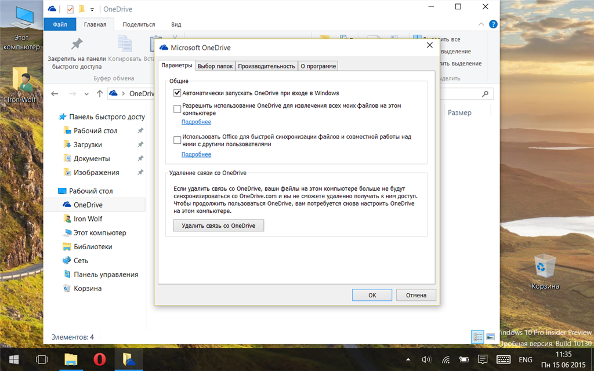Viewport: 594px width, 371px height.
Task: Open Task View on the taskbar
Action: click(x=42, y=359)
